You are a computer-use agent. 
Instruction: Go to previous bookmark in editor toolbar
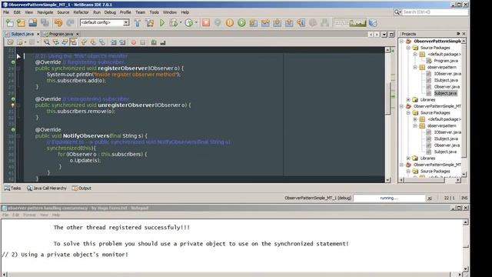pos(84,42)
